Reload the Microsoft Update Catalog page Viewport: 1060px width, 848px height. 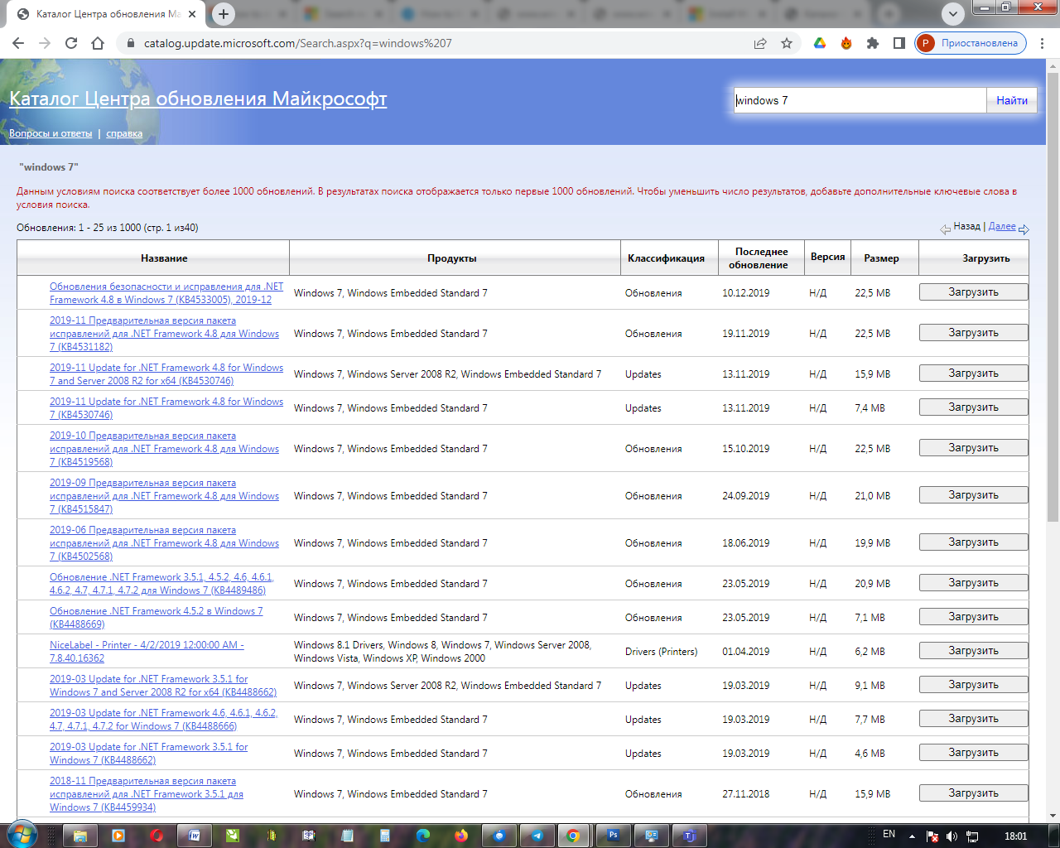(x=71, y=43)
